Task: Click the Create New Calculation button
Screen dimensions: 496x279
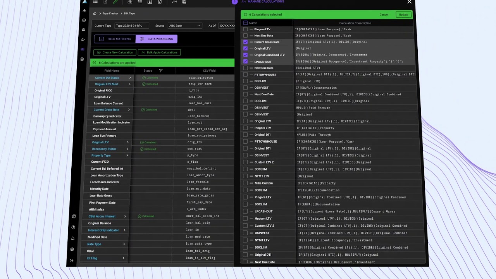Action: point(115,52)
